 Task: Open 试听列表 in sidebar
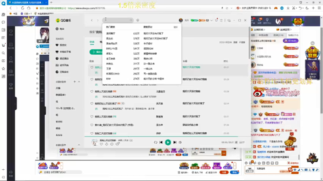(x=62, y=65)
